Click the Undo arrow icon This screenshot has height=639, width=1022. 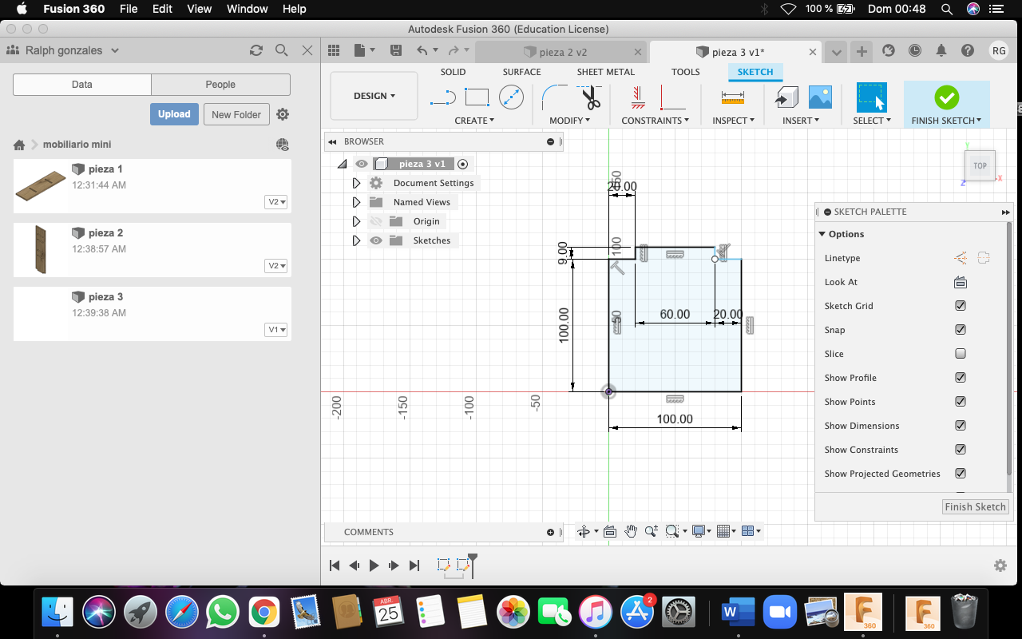point(422,50)
